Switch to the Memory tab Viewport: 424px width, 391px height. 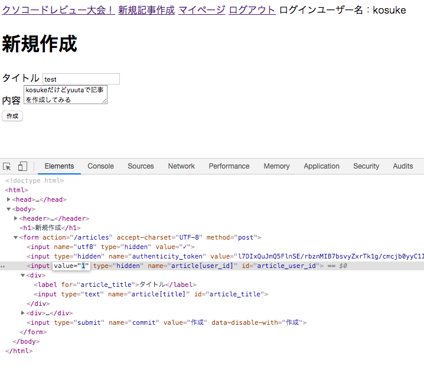(276, 166)
